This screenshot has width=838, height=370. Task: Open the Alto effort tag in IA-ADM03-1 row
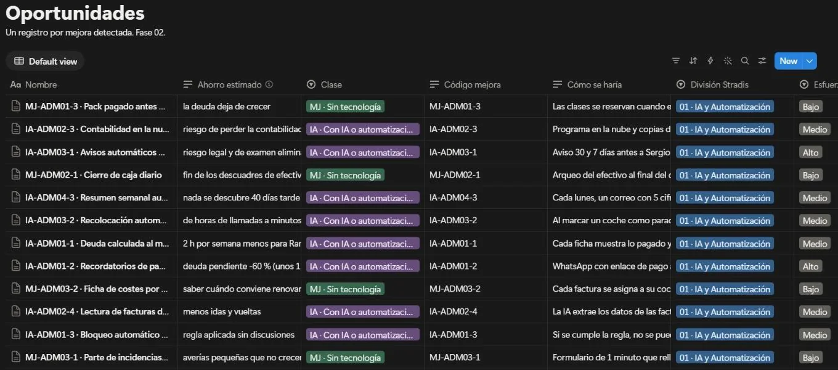(811, 152)
